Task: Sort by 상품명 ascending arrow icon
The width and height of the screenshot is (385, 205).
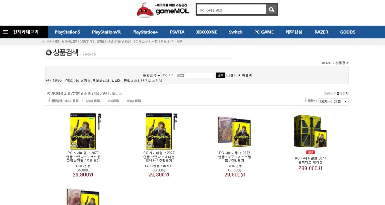Action: [95, 101]
